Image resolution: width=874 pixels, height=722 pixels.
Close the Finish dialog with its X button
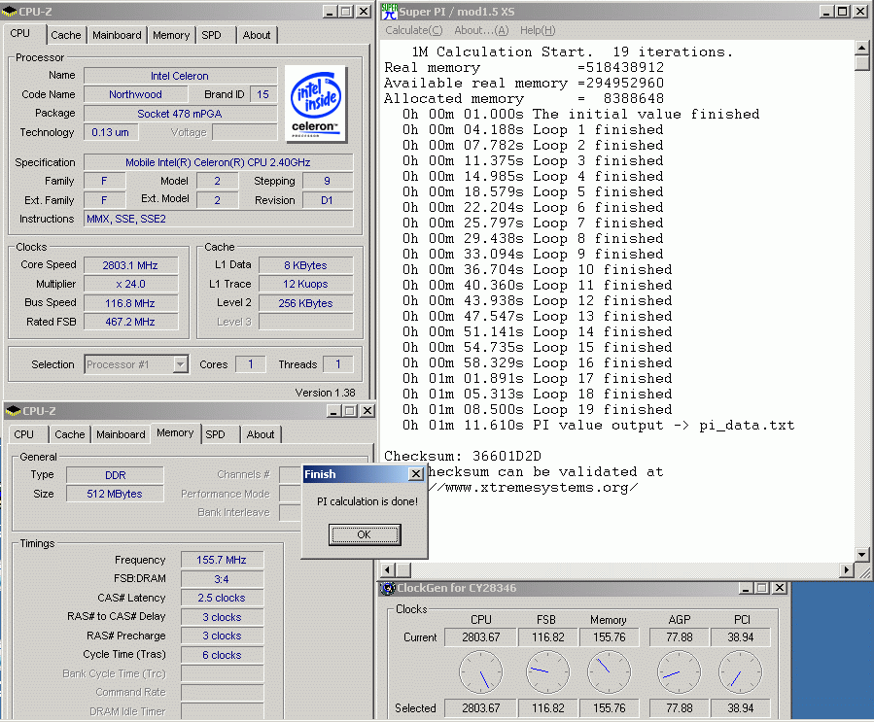pos(416,474)
